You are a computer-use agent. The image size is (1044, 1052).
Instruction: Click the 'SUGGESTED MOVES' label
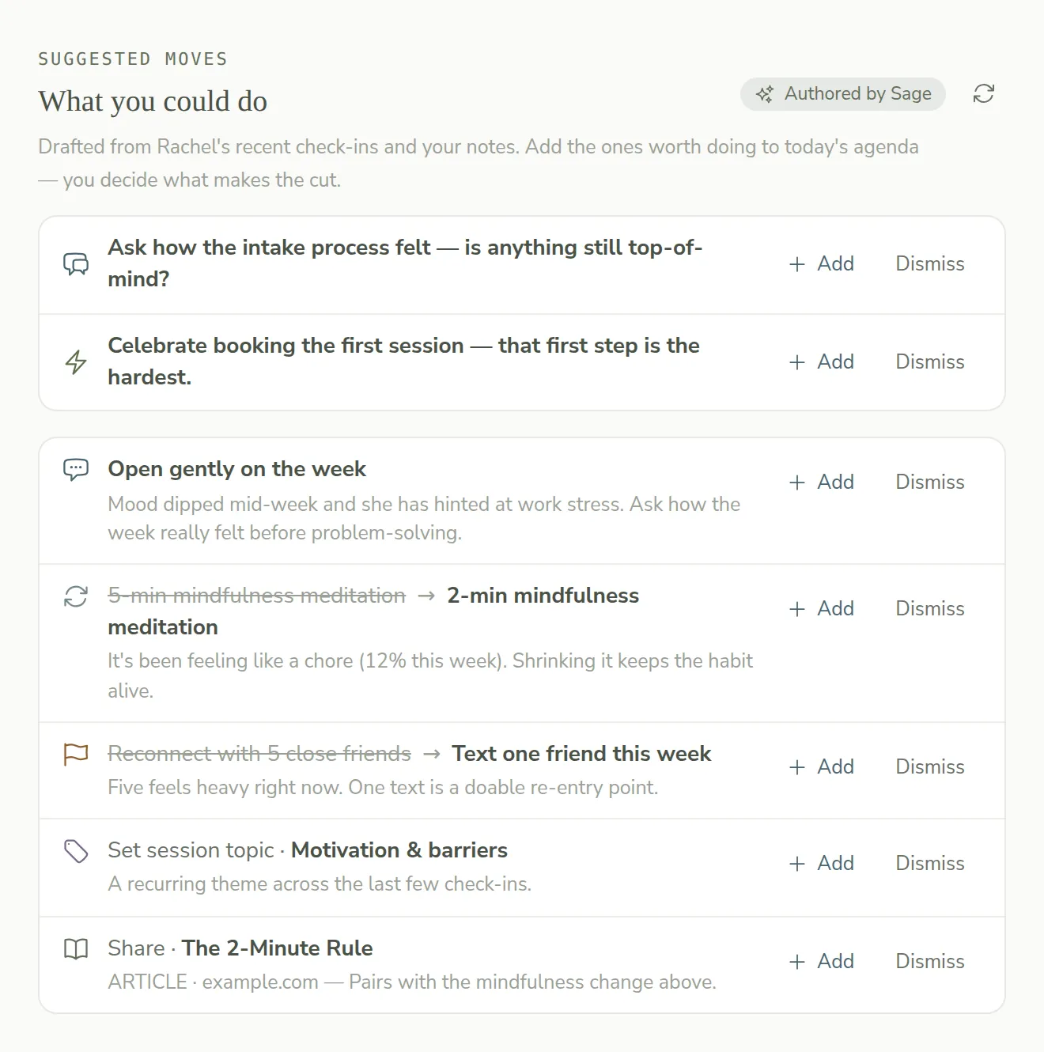pyautogui.click(x=133, y=59)
